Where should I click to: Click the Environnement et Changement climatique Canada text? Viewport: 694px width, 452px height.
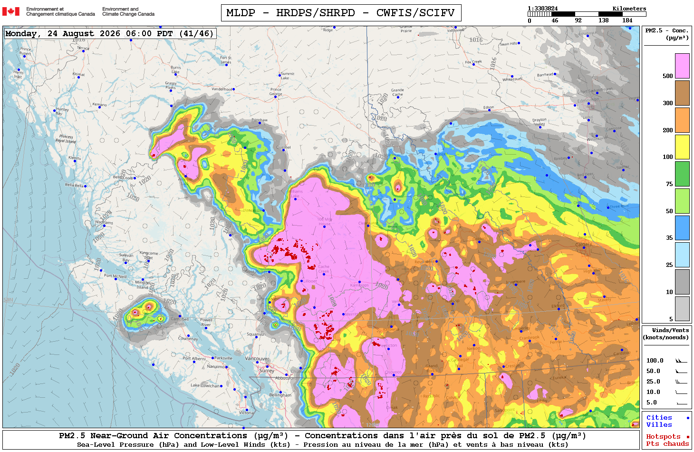[x=60, y=11]
